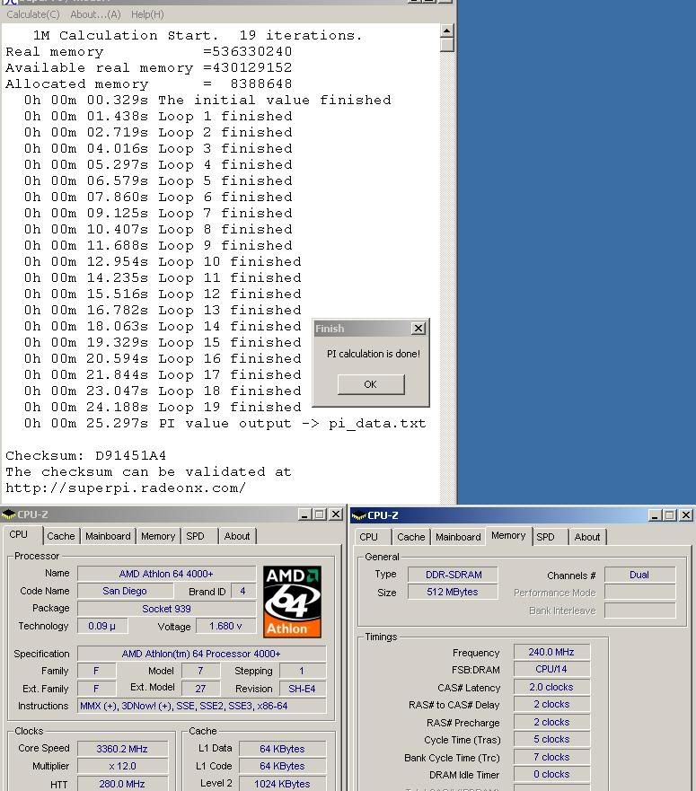Click the Level 2 value 1024 KBytes
The height and width of the screenshot is (791, 696).
[282, 784]
